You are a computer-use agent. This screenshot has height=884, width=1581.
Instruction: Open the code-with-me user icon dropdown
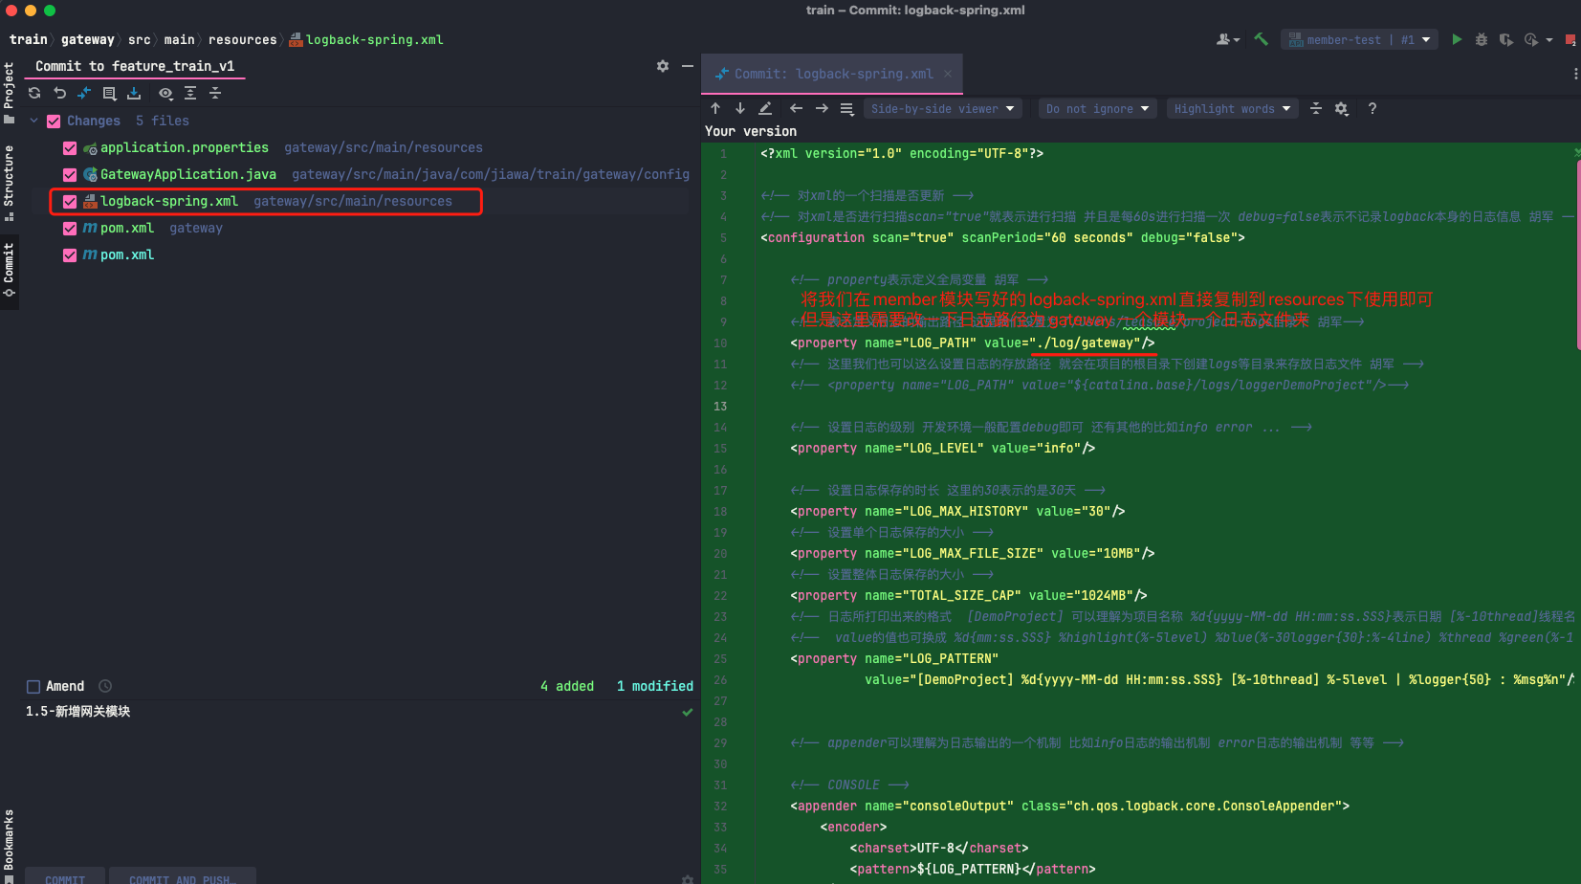click(x=1228, y=39)
